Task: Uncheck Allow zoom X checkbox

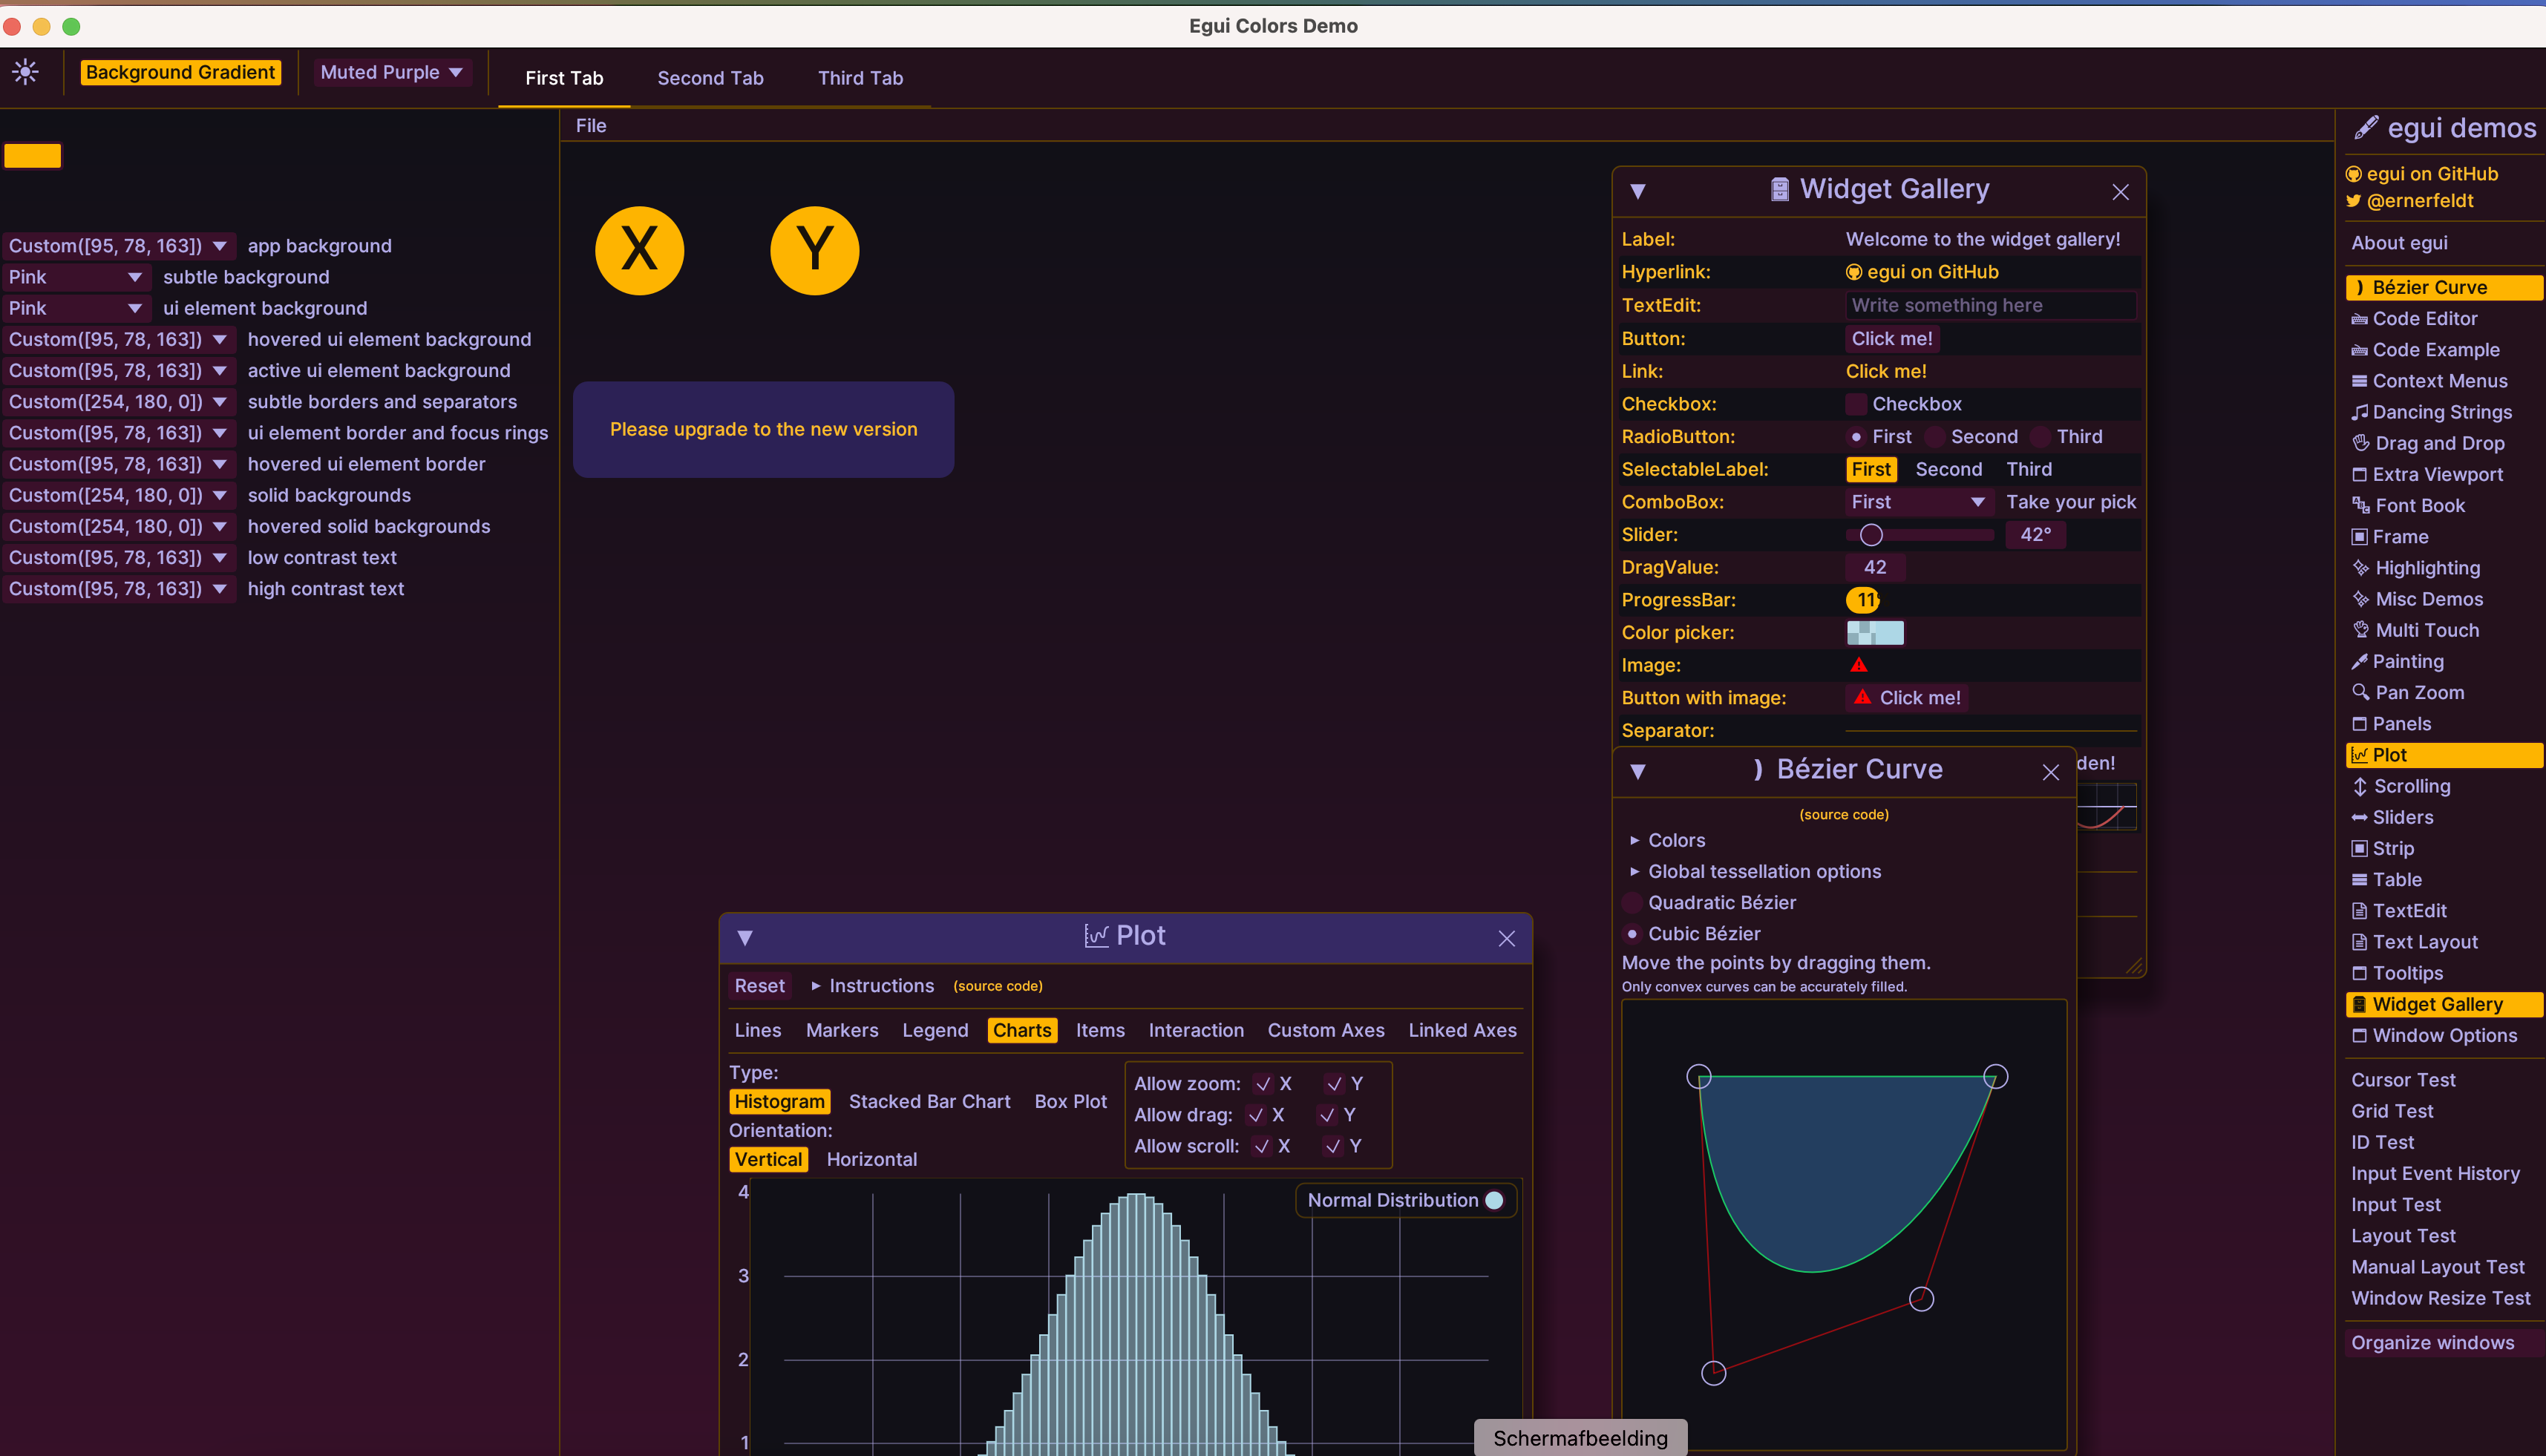Action: [1264, 1084]
